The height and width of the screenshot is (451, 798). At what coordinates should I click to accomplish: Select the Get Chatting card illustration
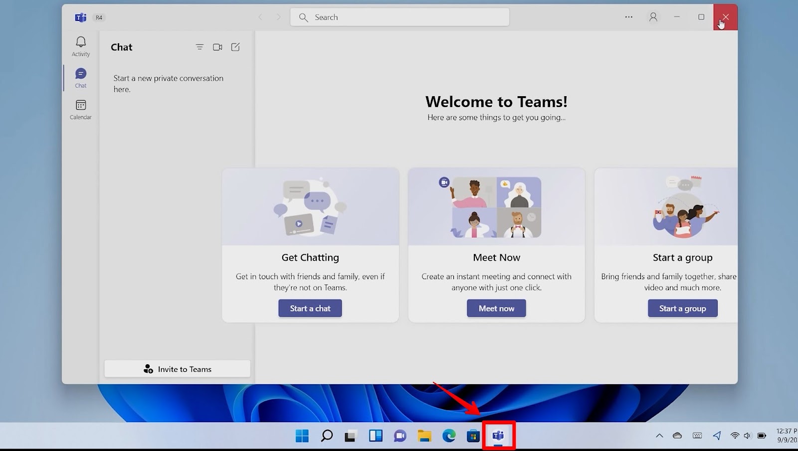pyautogui.click(x=310, y=207)
